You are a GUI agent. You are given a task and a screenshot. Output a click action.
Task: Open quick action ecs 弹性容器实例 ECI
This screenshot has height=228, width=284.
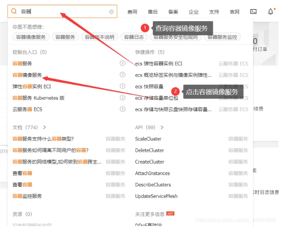tap(159, 64)
